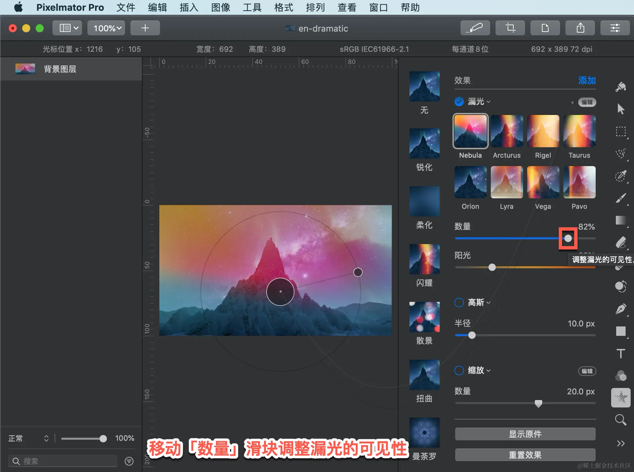
Task: Uncheck the 漏光 effect checkbox
Action: point(459,102)
